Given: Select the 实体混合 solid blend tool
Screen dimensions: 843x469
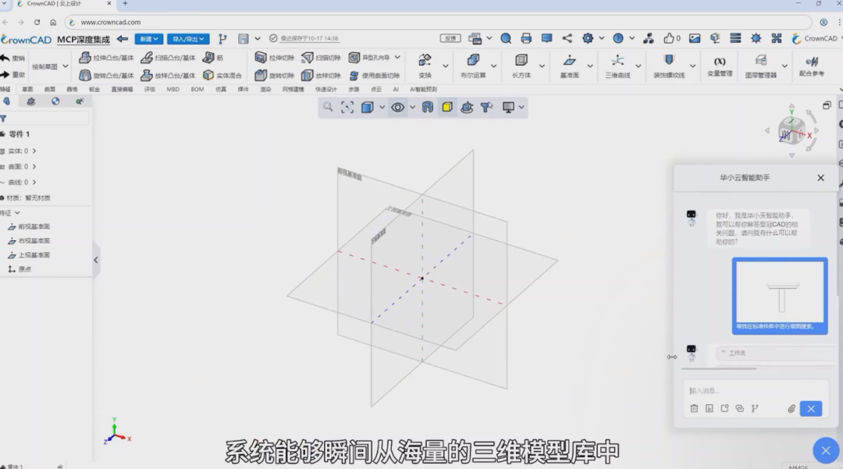Looking at the screenshot, I should (x=222, y=75).
